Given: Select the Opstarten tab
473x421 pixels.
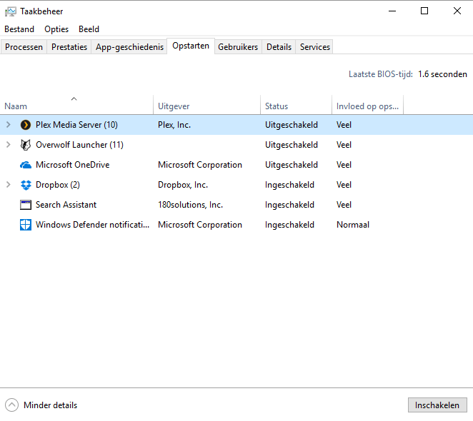Looking at the screenshot, I should tap(191, 46).
